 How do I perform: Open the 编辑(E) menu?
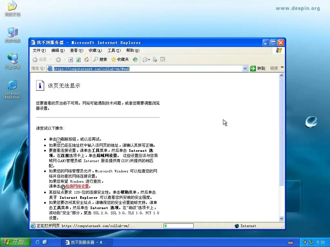click(58, 50)
